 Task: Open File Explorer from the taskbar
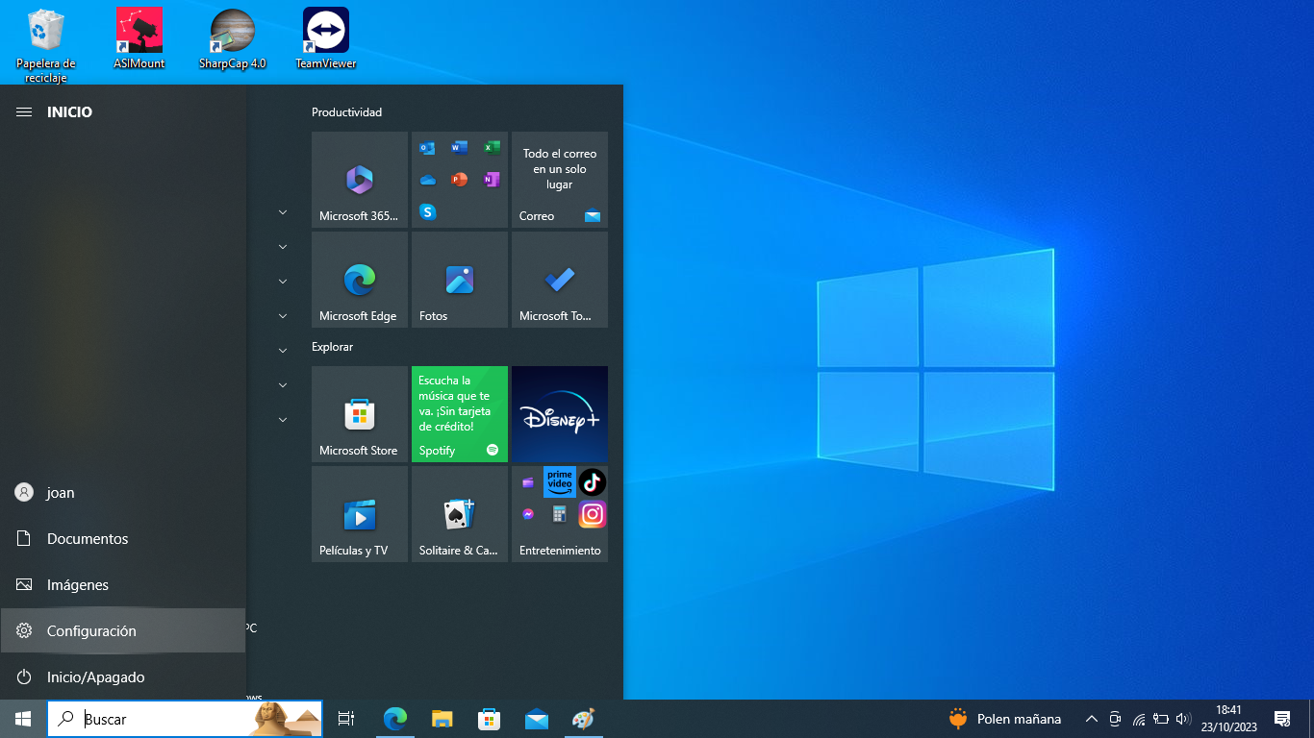click(x=442, y=719)
